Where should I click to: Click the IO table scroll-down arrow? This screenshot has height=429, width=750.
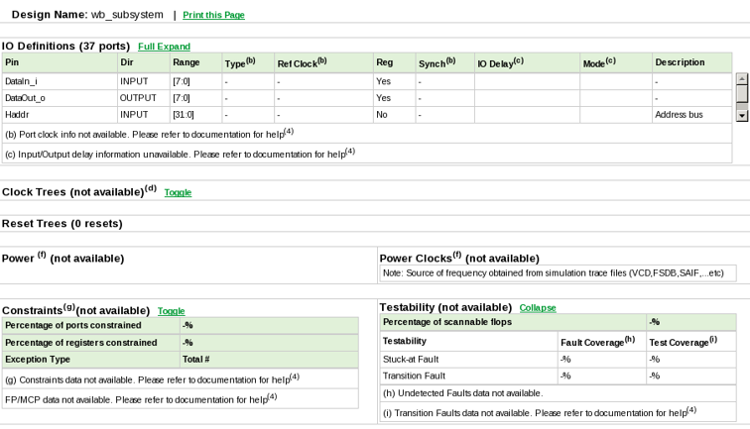click(741, 116)
